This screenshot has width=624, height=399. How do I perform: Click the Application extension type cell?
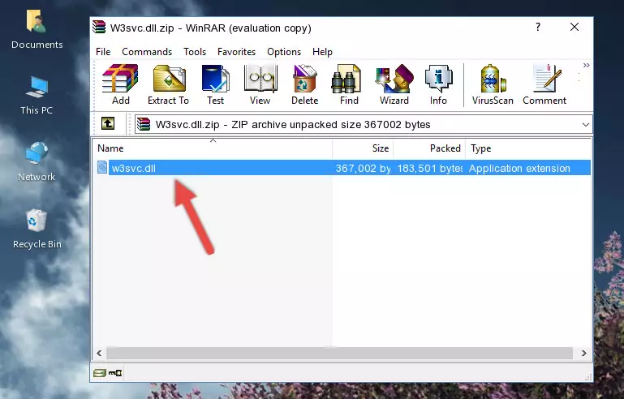pyautogui.click(x=519, y=168)
